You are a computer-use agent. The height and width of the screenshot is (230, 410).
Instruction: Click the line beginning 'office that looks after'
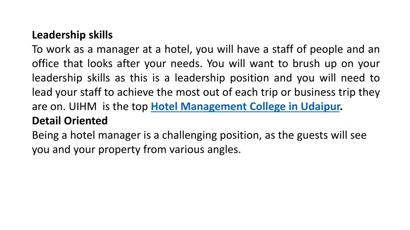click(x=206, y=64)
